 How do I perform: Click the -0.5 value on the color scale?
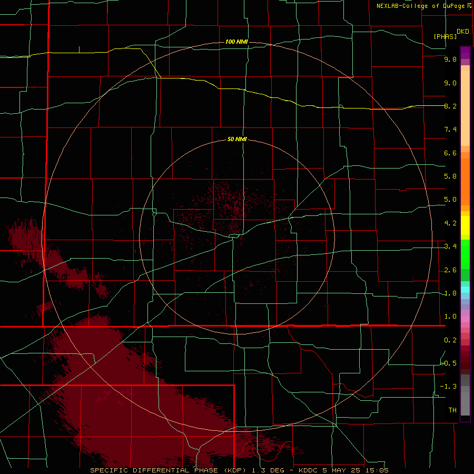[449, 363]
